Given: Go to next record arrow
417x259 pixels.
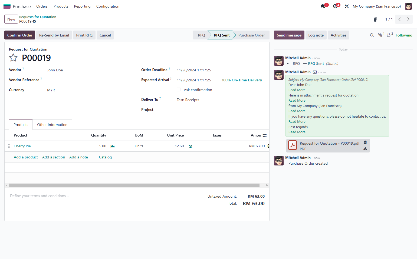Looking at the screenshot, I should [x=408, y=19].
